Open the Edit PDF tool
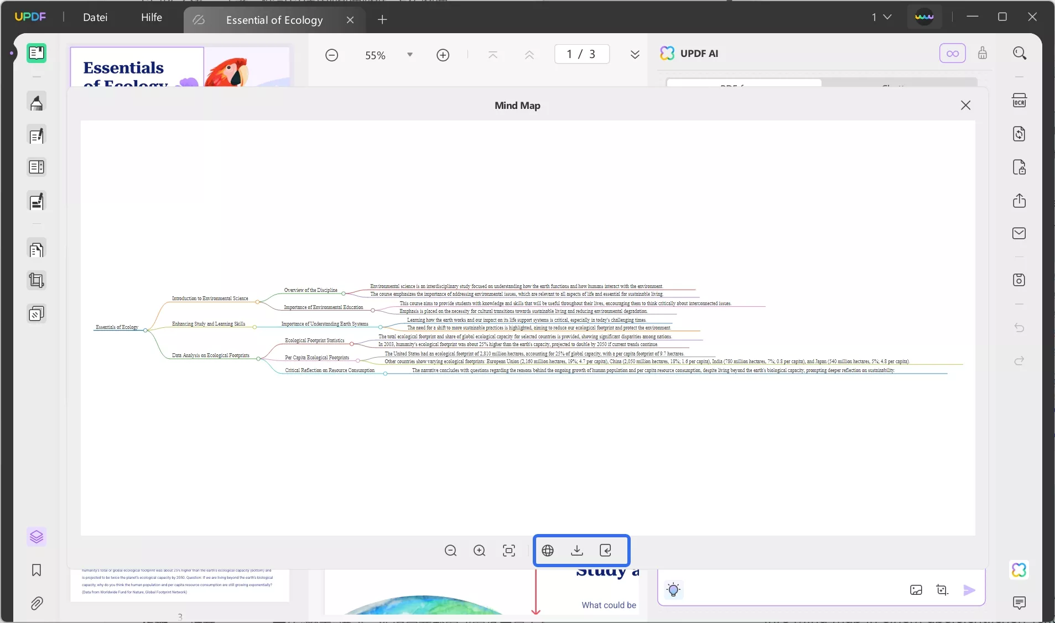The image size is (1055, 623). (x=37, y=135)
